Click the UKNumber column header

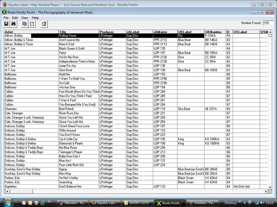[x=215, y=32]
